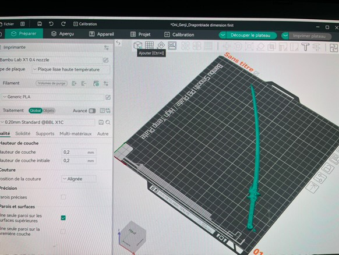Switch to the Aperçu tab
Viewport: 339px width, 255px height.
62,34
